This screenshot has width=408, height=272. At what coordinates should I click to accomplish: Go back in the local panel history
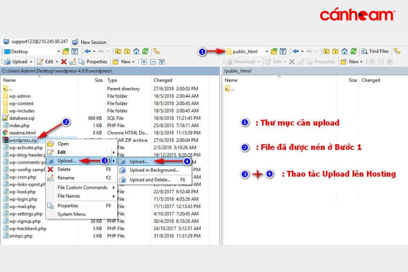click(87, 51)
